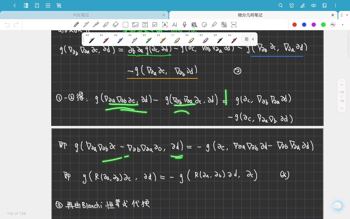
Task: Open the AI assistant tool
Action: tap(175, 25)
